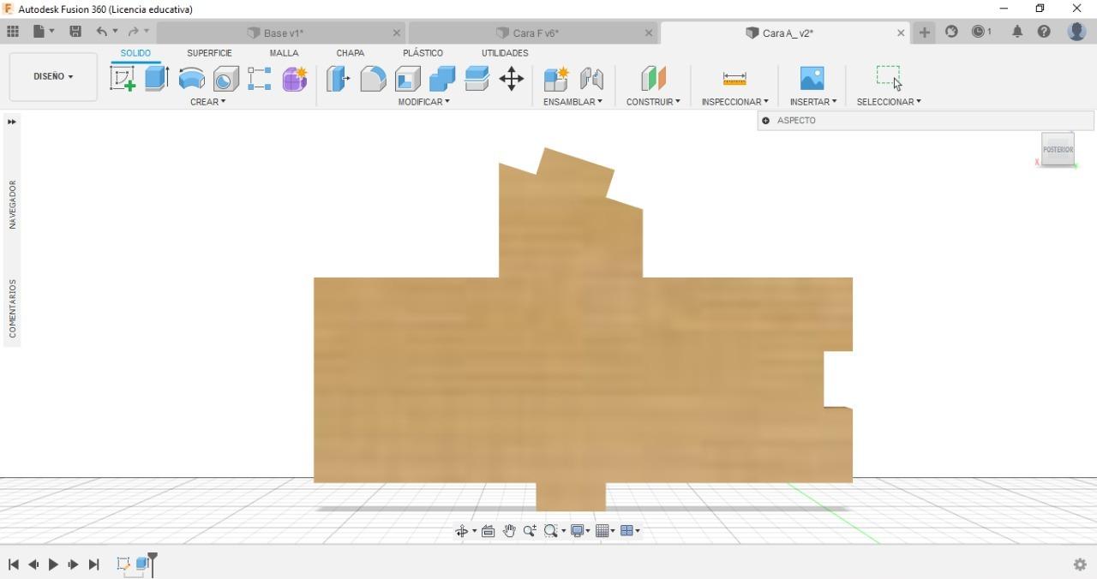
Task: Select the Shell tool
Action: click(x=407, y=79)
